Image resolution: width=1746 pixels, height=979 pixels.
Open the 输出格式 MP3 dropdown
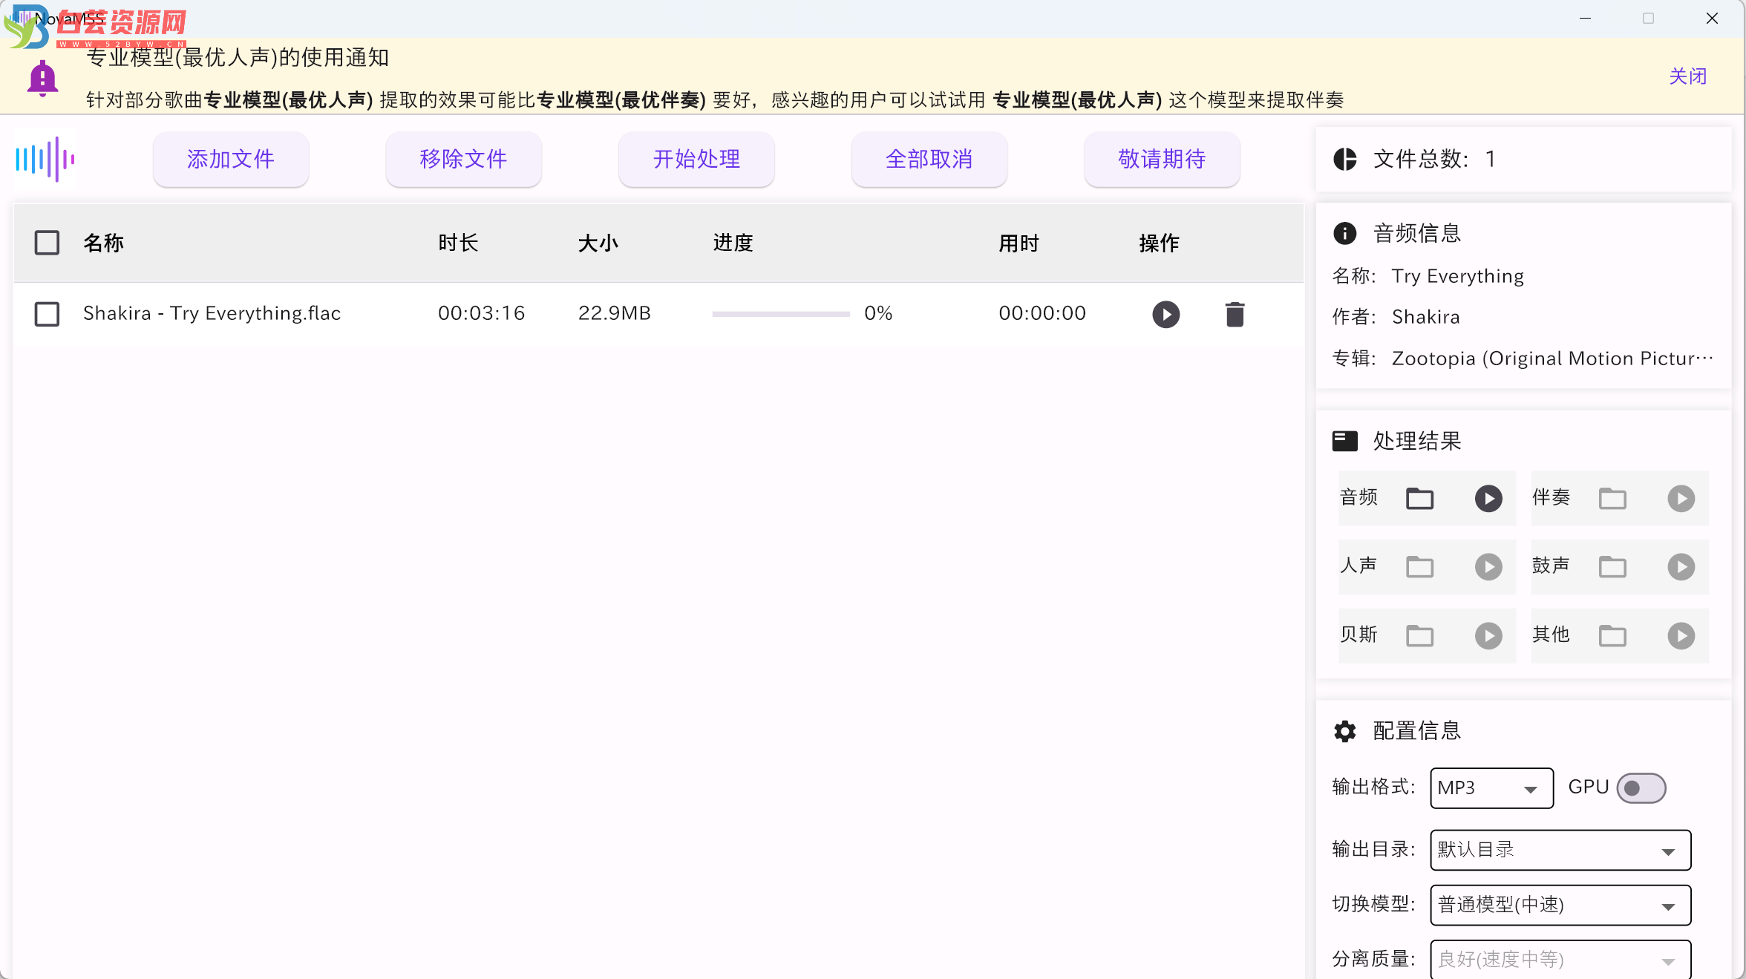pos(1491,788)
